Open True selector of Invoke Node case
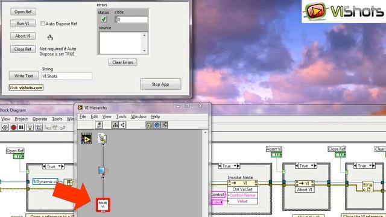 tap(229, 166)
